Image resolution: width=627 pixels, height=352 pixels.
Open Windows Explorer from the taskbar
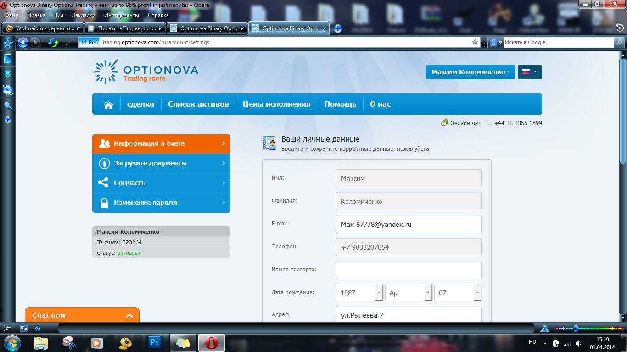[41, 342]
